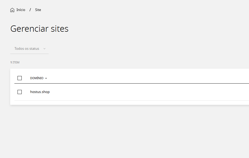Click the sort arrow next to DOMÍNIO
The width and height of the screenshot is (249, 158).
(46, 78)
